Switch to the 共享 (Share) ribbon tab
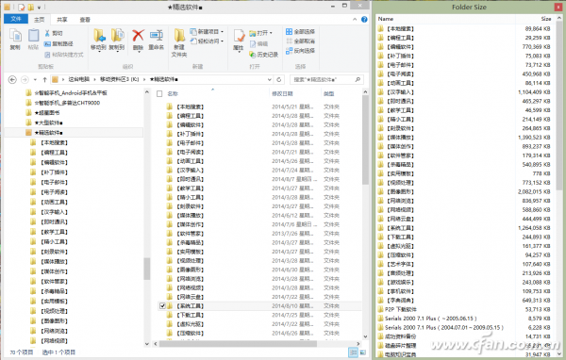Screen dimensions: 566x360 (62, 20)
